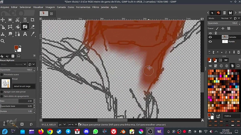241x135 pixels.
Task: Select the Unified Transform tool
Action: pos(3,27)
